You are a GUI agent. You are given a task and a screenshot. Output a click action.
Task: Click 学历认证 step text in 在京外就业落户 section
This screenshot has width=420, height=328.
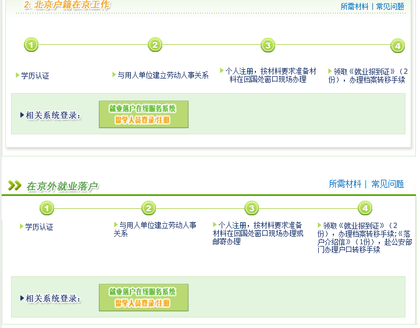[39, 227]
